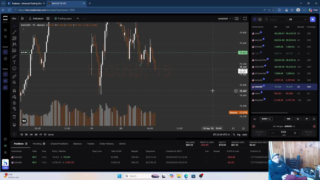Set chart range to 5Y
This screenshot has height=180, width=320.
pos(45,134)
